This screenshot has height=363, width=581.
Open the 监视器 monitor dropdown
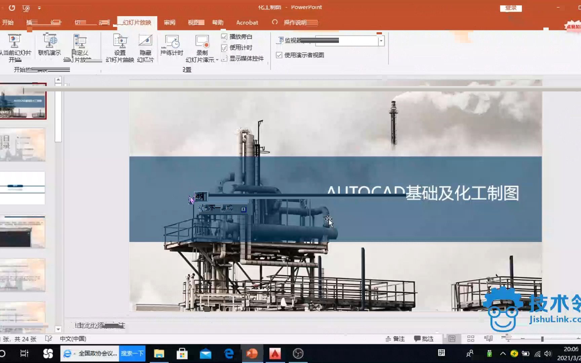point(381,41)
